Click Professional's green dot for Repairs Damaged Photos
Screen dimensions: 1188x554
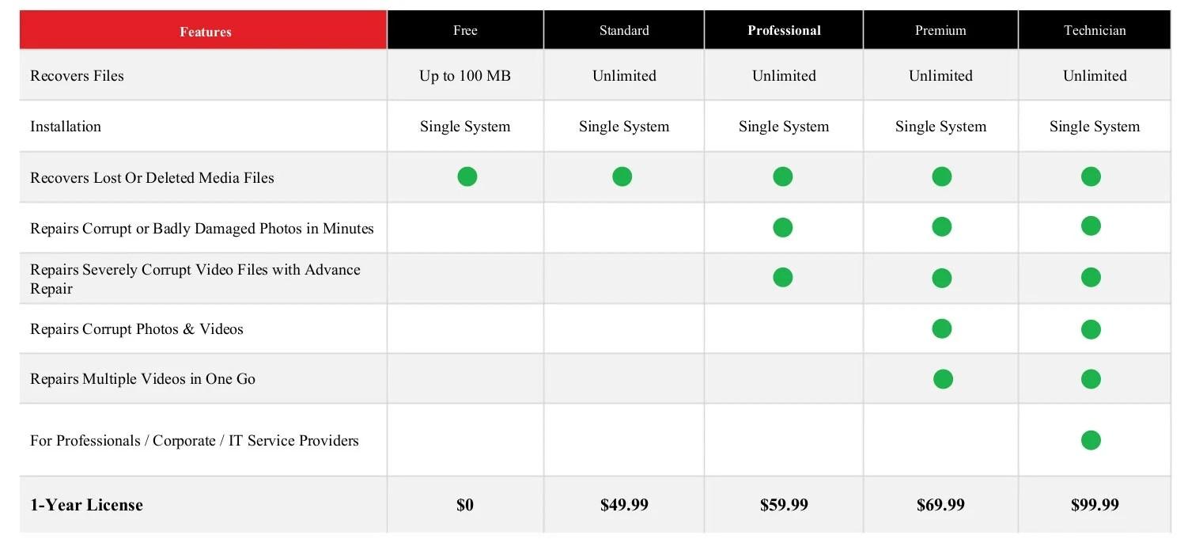tap(782, 228)
